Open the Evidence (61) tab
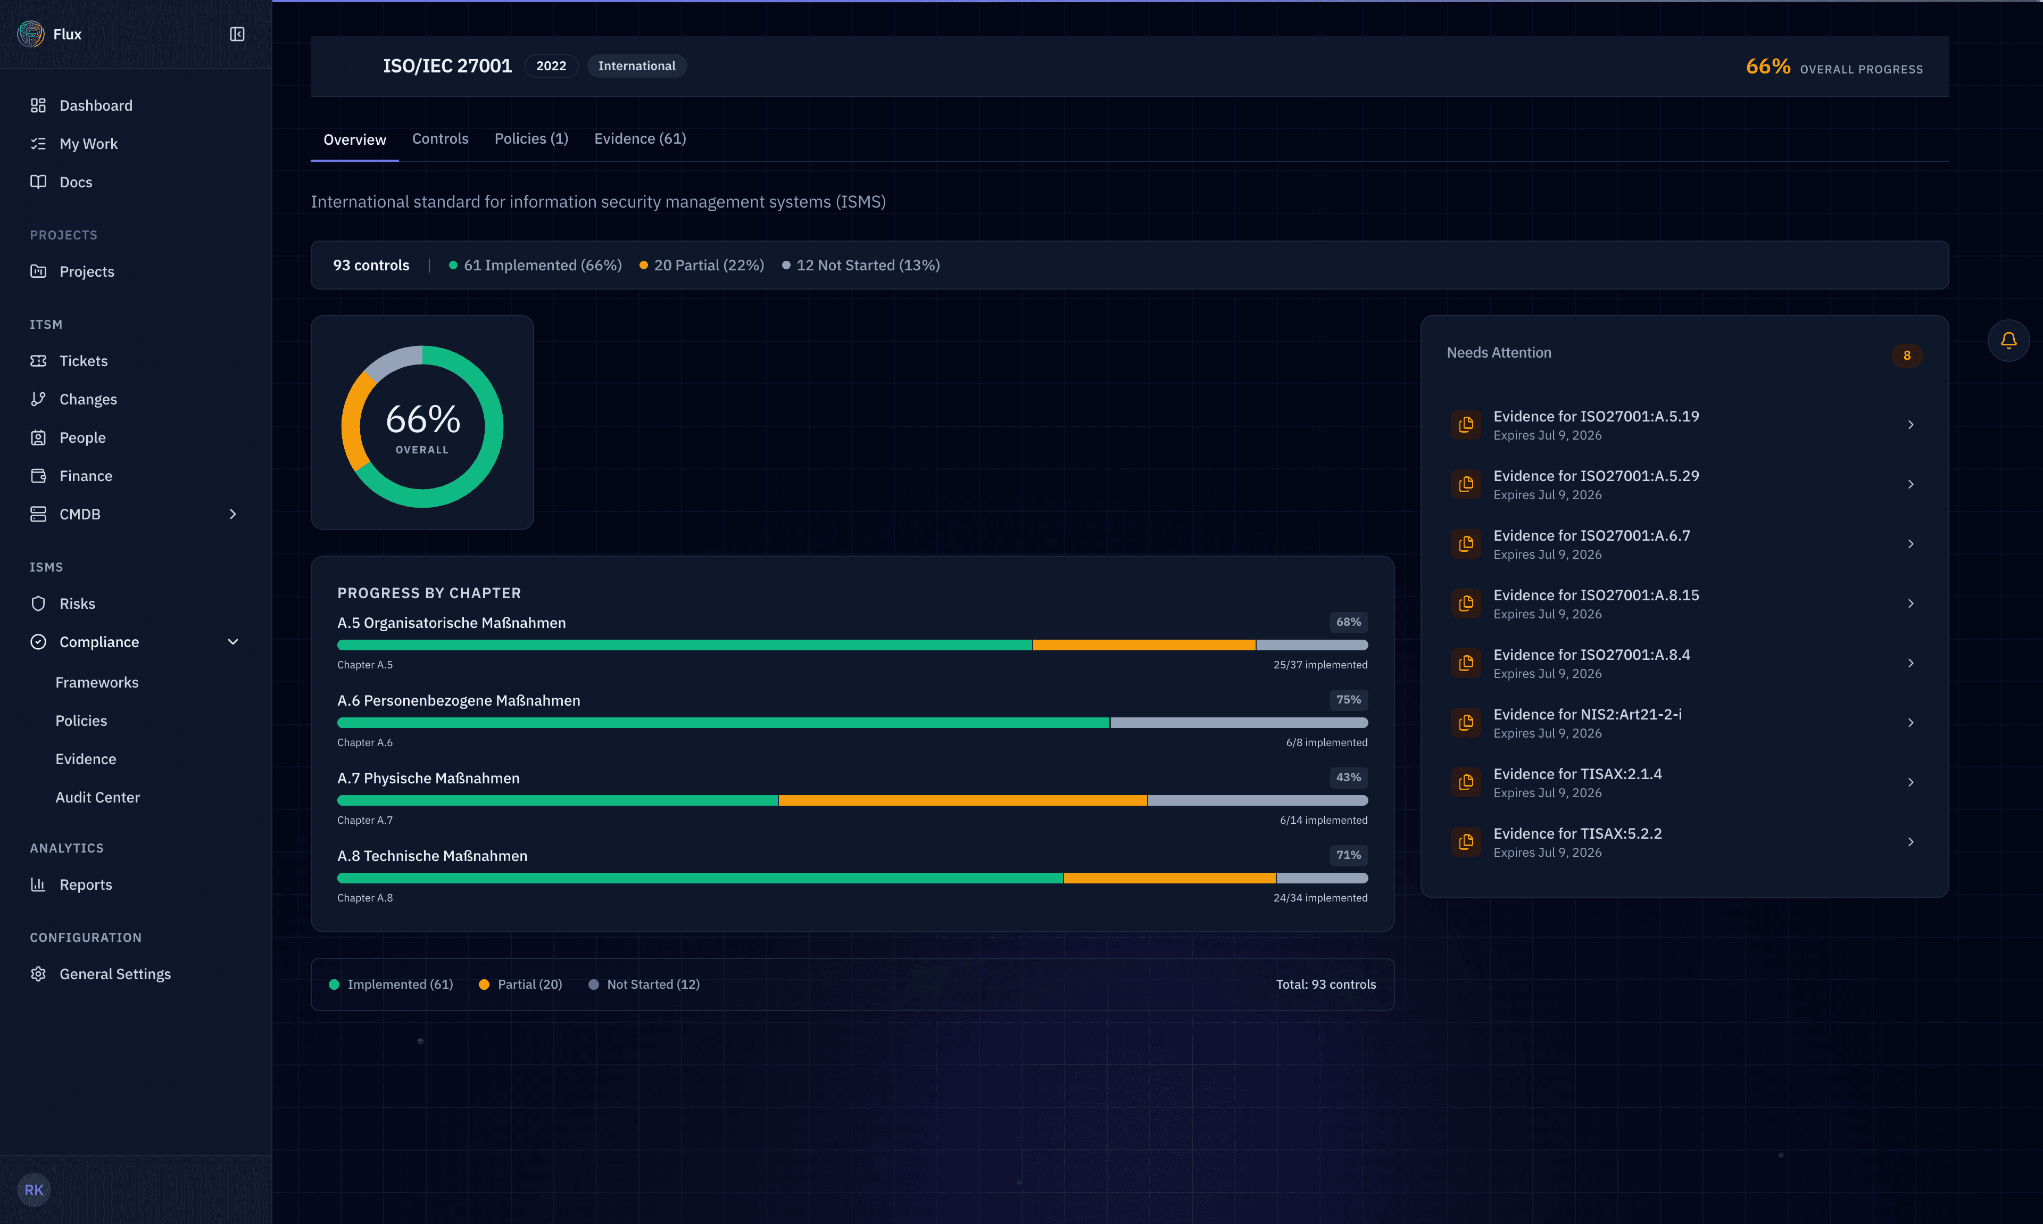The width and height of the screenshot is (2043, 1224). point(640,138)
